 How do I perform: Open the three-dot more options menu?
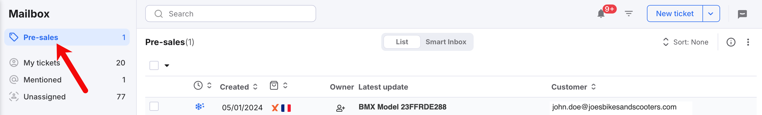(x=748, y=42)
